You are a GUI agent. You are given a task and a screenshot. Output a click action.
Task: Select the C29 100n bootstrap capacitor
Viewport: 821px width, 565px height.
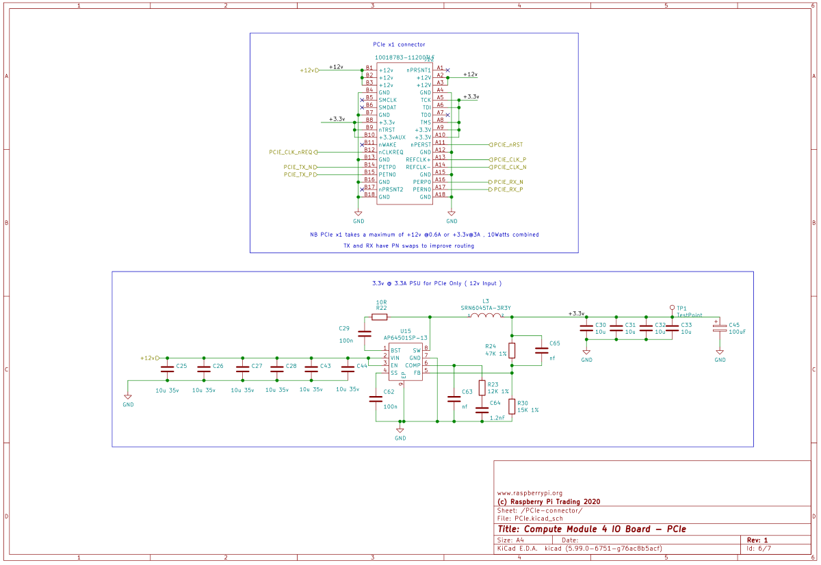(365, 334)
